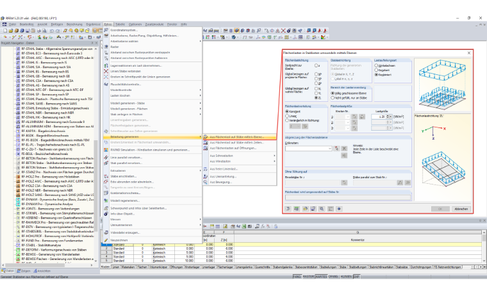Select 'XL' wahre Fläche radio button
The width and height of the screenshot is (487, 294).
(x=316, y=89)
